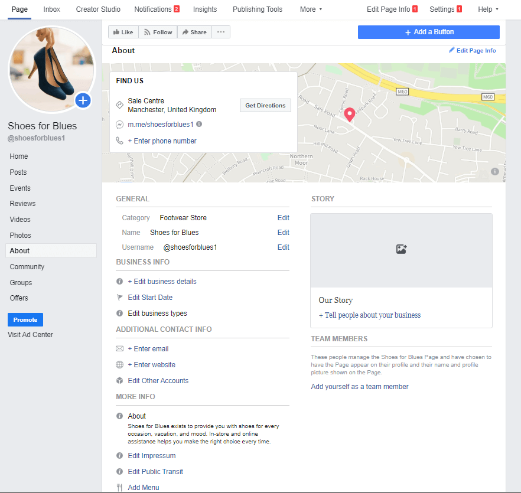Open the m.me/shoesforblues1 link
This screenshot has width=521, height=493.
(x=161, y=124)
